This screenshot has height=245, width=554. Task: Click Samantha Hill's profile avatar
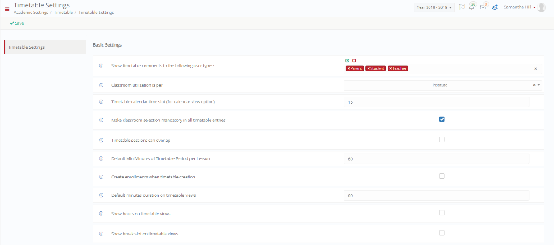(x=541, y=7)
